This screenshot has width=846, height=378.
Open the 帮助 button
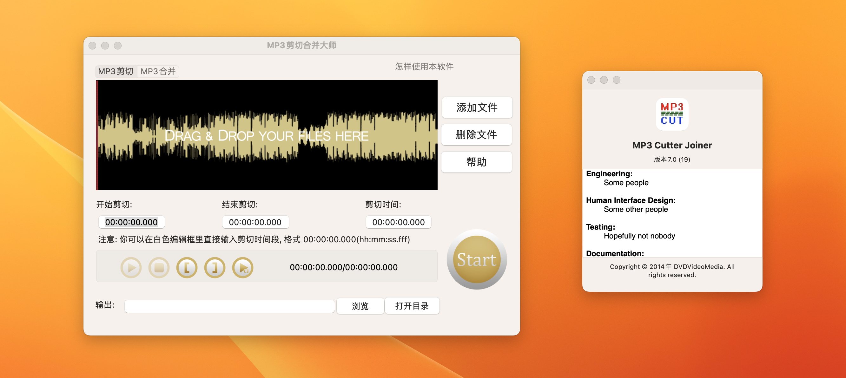pyautogui.click(x=476, y=162)
